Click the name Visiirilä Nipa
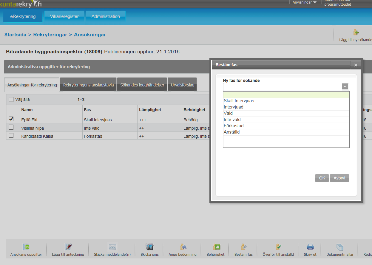This screenshot has height=265, width=372. pyautogui.click(x=33, y=128)
